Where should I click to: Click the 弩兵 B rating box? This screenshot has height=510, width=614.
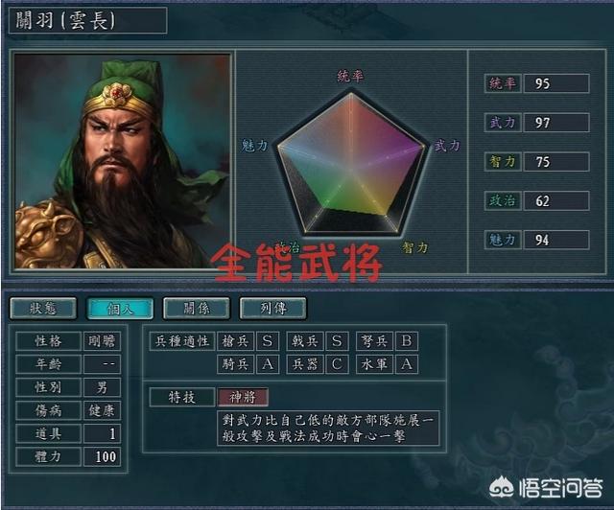point(407,341)
